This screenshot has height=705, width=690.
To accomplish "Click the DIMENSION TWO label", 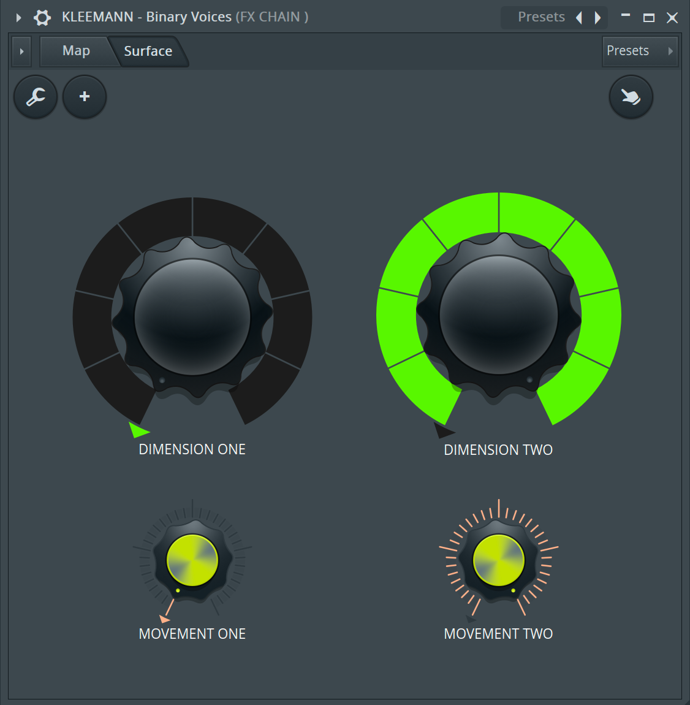I will [498, 450].
